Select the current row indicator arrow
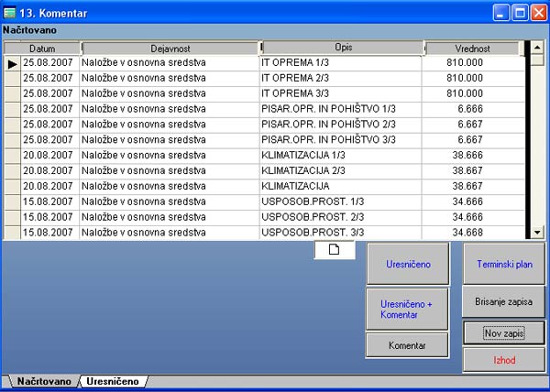The image size is (550, 392). [x=13, y=64]
